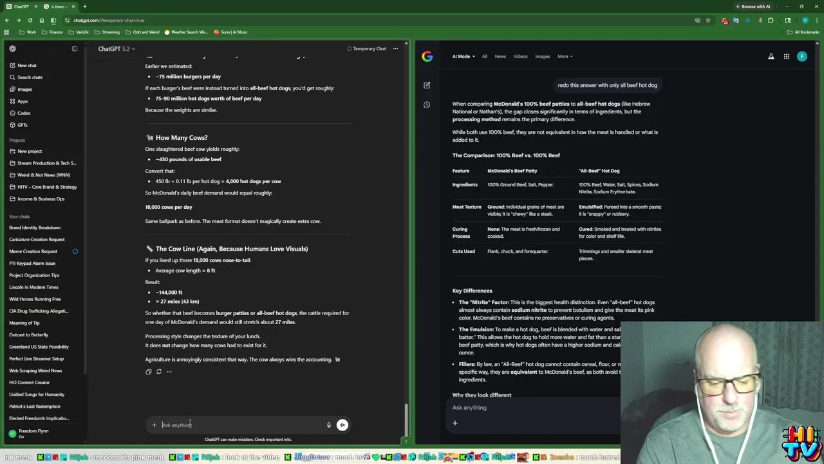
Task: Click the ChatGPT logo icon
Action: click(12, 49)
